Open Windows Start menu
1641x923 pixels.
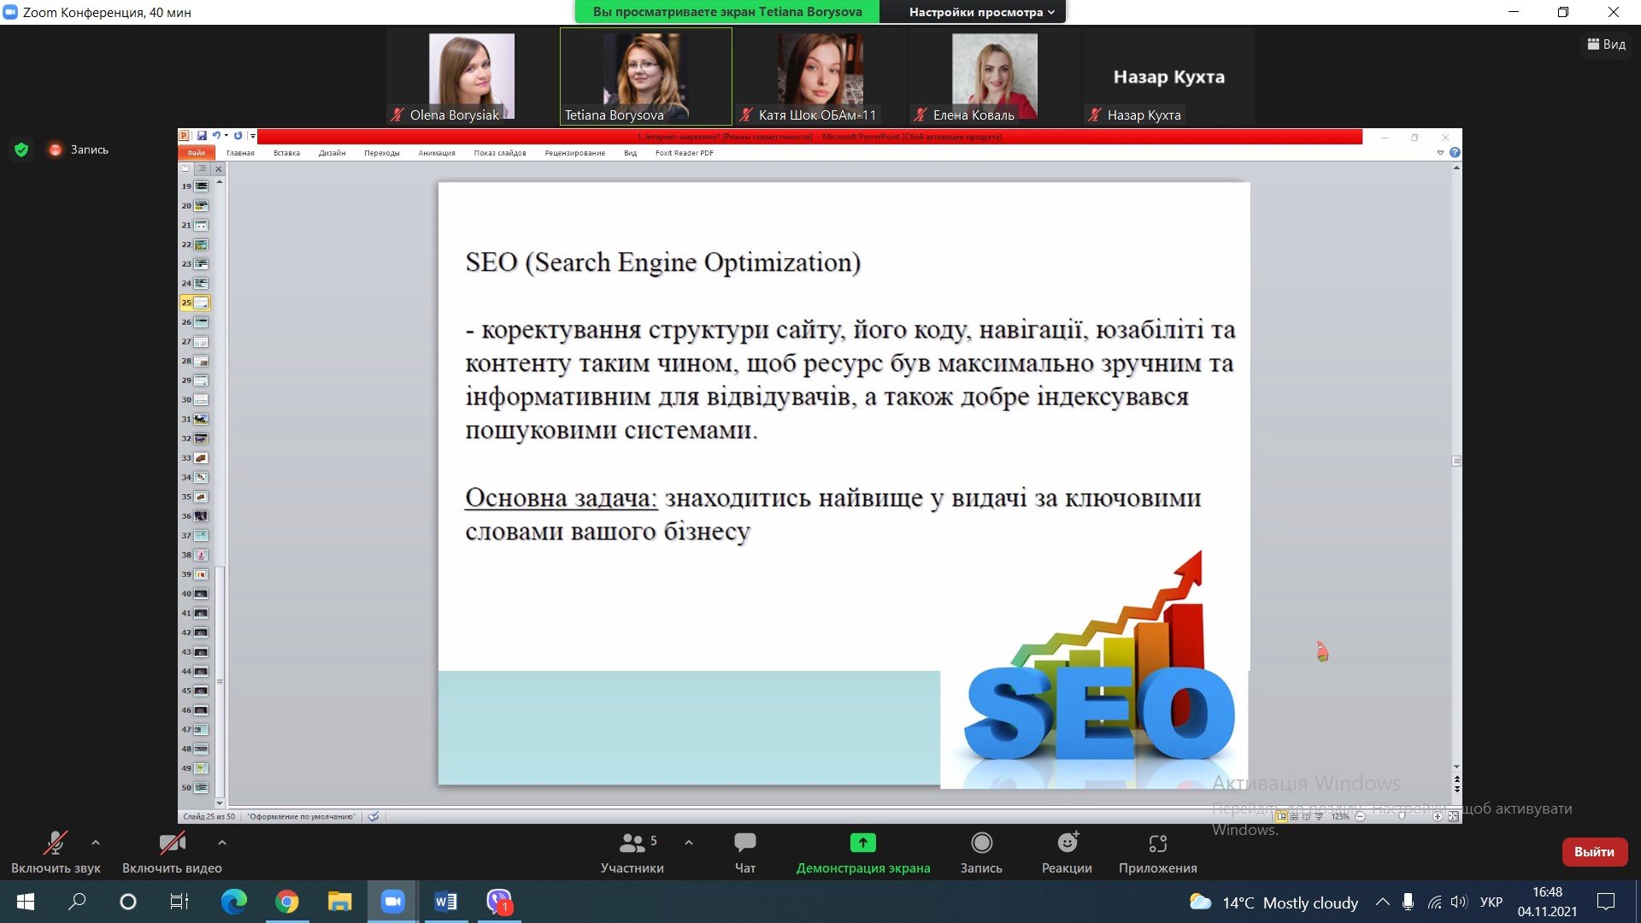26,902
